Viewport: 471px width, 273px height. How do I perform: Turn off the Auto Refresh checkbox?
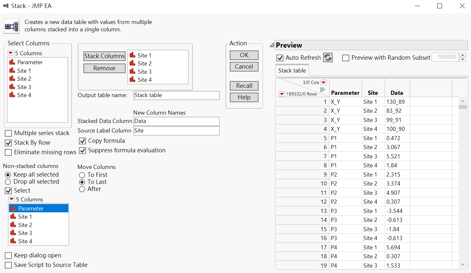point(280,58)
